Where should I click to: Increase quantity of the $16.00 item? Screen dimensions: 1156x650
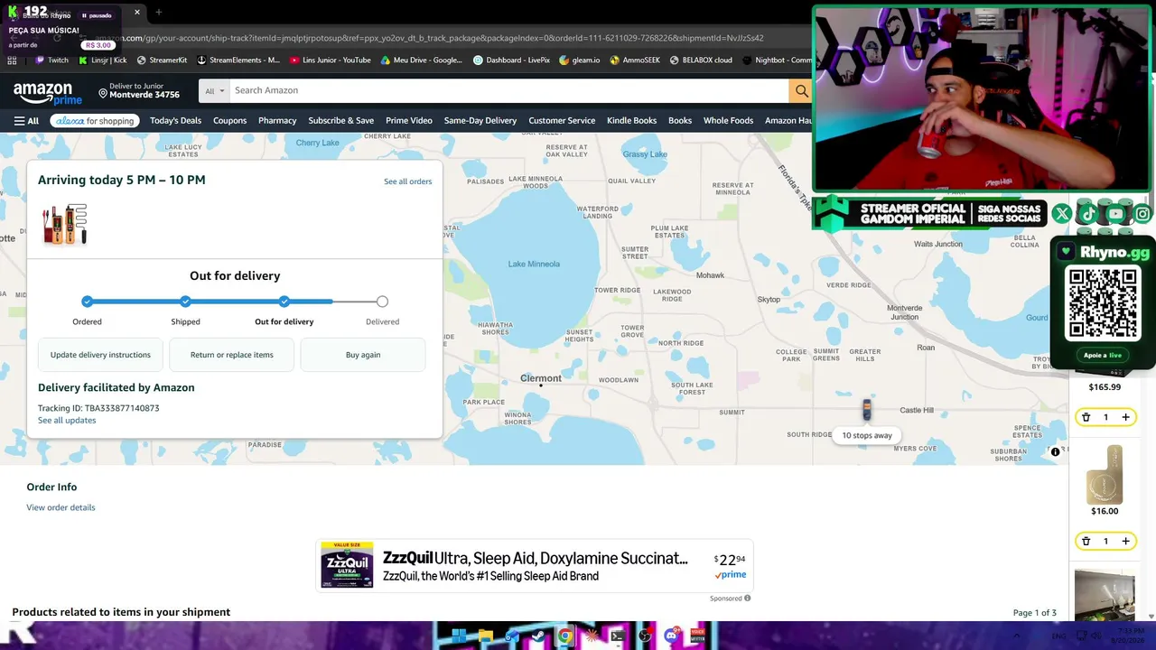point(1125,542)
